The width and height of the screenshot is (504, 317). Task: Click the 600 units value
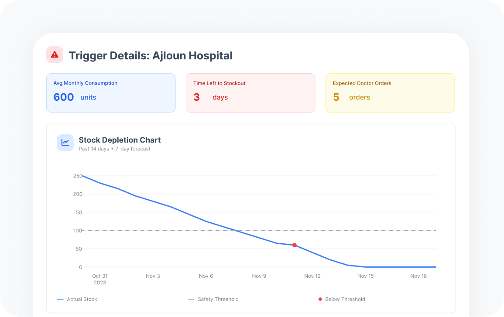(75, 97)
